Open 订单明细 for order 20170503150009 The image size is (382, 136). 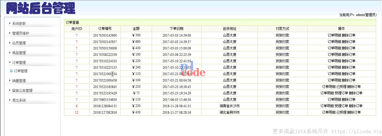click(x=334, y=48)
